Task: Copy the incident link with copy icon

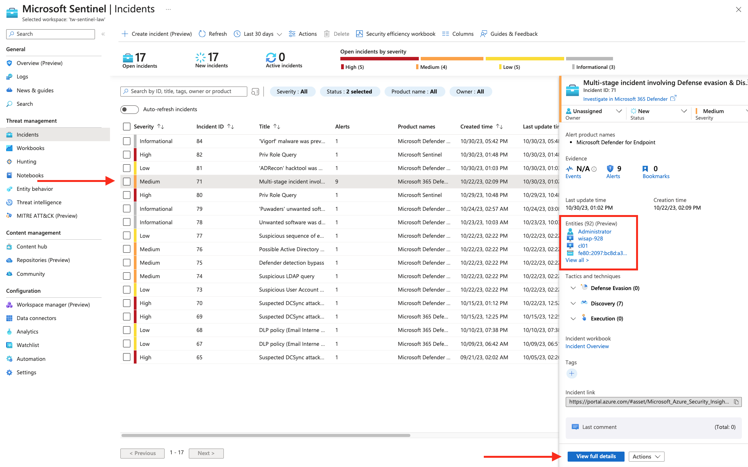Action: (736, 402)
